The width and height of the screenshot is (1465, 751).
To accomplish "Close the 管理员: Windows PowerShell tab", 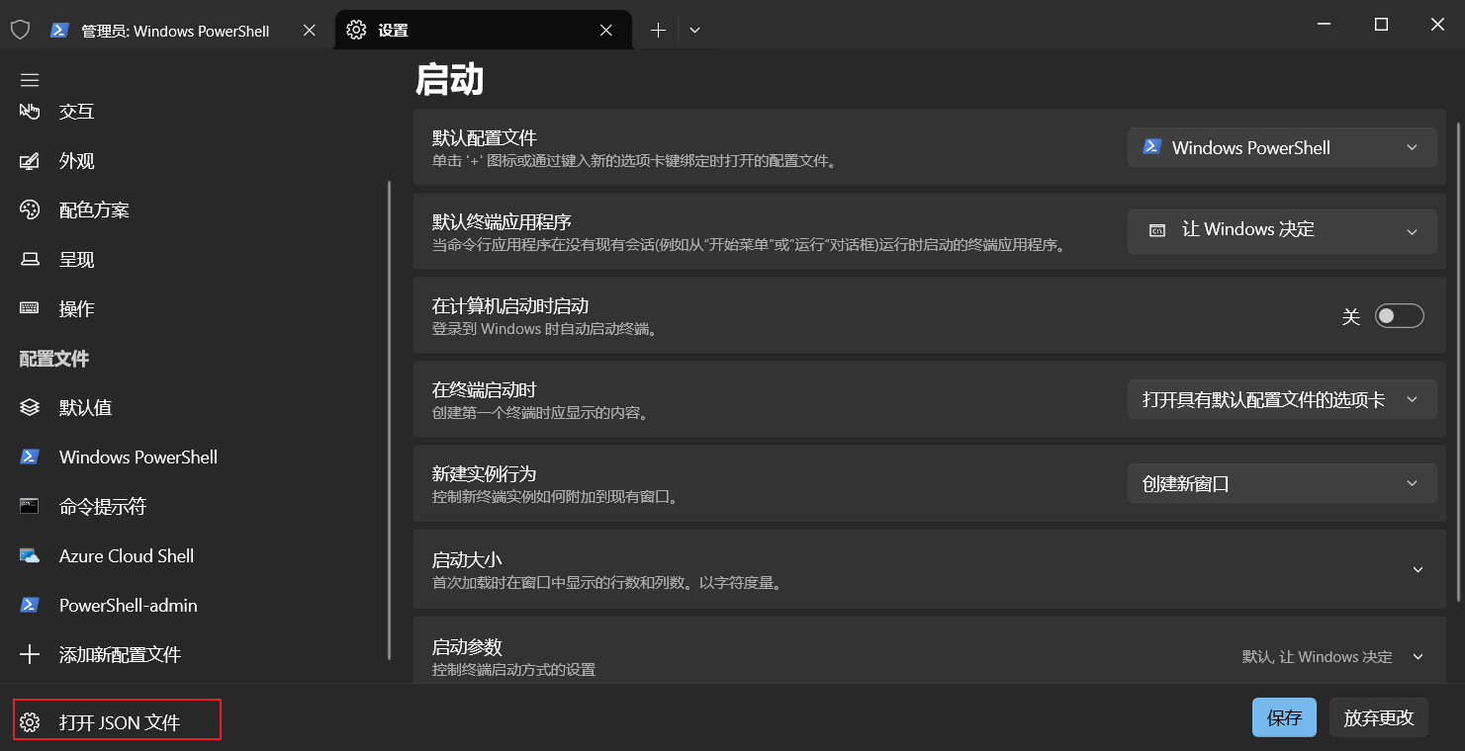I will [310, 30].
